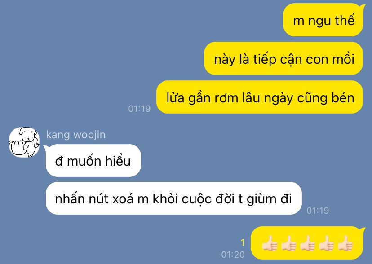Image resolution: width=372 pixels, height=264 pixels.
Task: Select the "nhấn nút xoá m khỏi cuộc đời" bubble
Action: click(174, 198)
